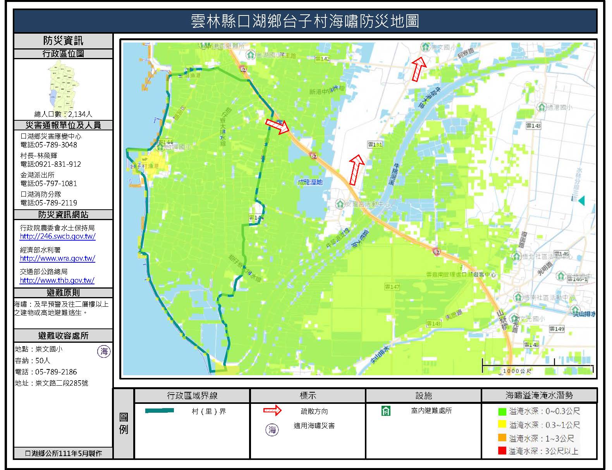Click the orange 1~3公尺 flood depth swatch
The height and width of the screenshot is (470, 612).
(x=502, y=438)
